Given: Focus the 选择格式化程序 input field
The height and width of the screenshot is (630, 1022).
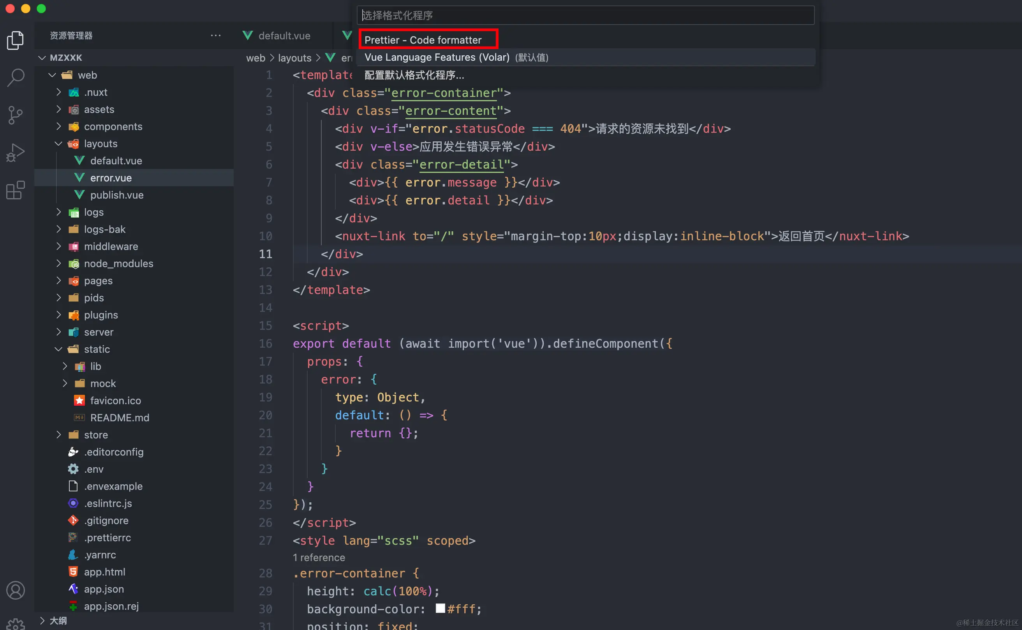Looking at the screenshot, I should point(586,16).
